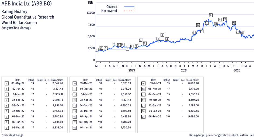Select chart marker 4 on the price line

coord(114,44)
